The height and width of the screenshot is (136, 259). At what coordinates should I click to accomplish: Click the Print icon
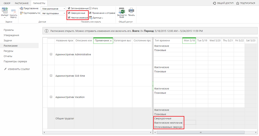tap(131, 11)
